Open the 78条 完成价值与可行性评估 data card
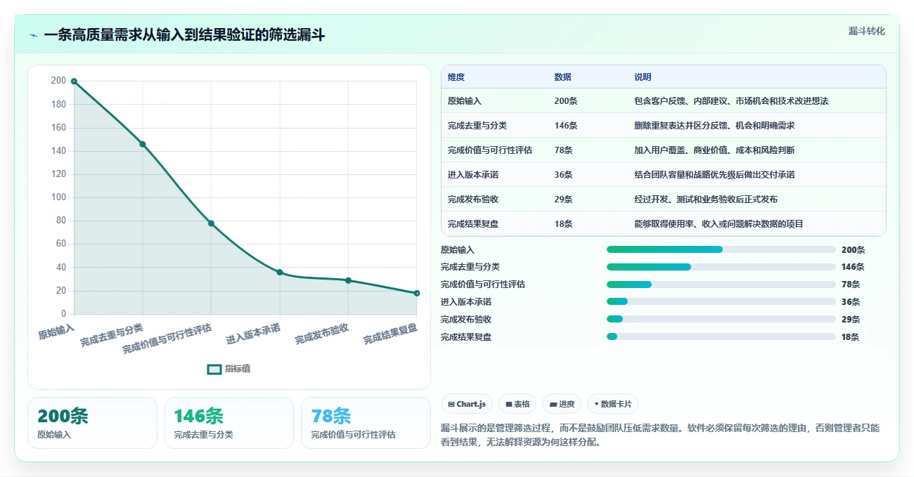 tap(366, 423)
